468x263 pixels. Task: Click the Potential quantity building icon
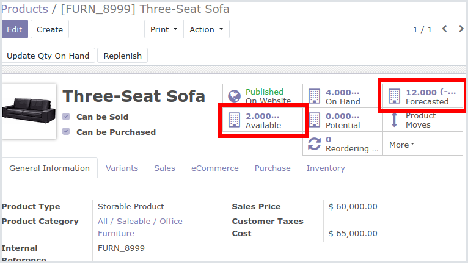(314, 120)
